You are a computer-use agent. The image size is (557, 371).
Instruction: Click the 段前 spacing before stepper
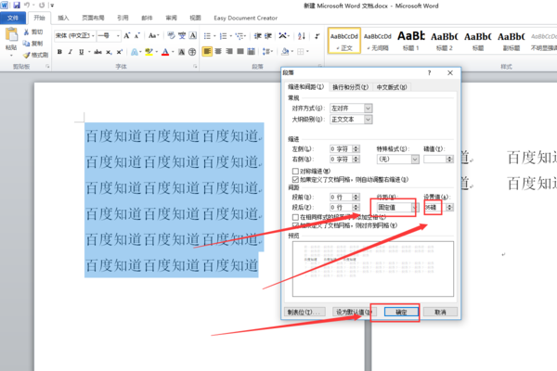[356, 197]
